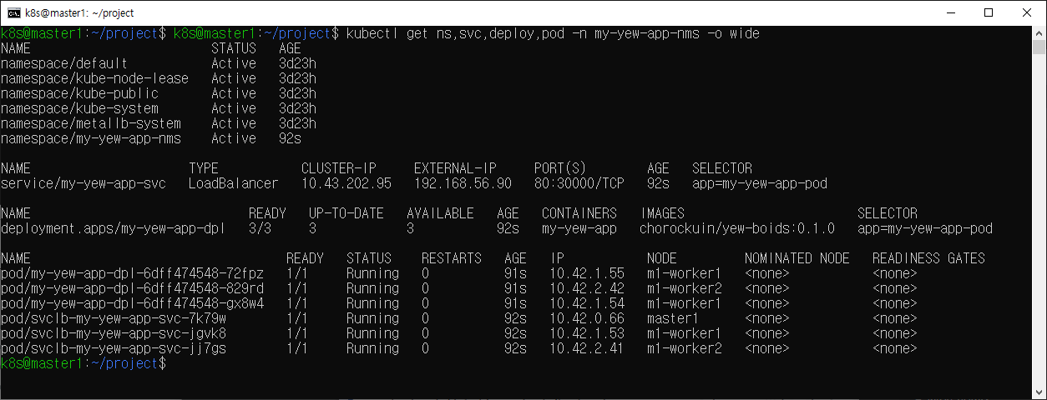
Task: Click the image name chorockuin/yew-boids:0.1.0
Action: pos(736,228)
